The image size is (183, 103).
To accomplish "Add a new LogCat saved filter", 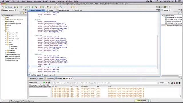I will point(44,82).
